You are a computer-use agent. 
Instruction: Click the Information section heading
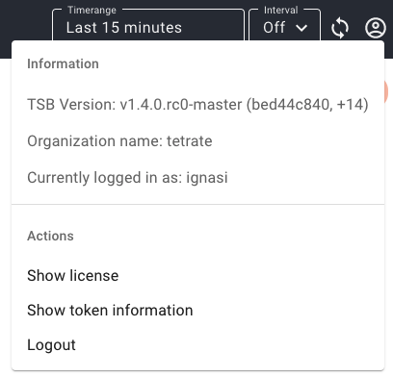pyautogui.click(x=63, y=63)
